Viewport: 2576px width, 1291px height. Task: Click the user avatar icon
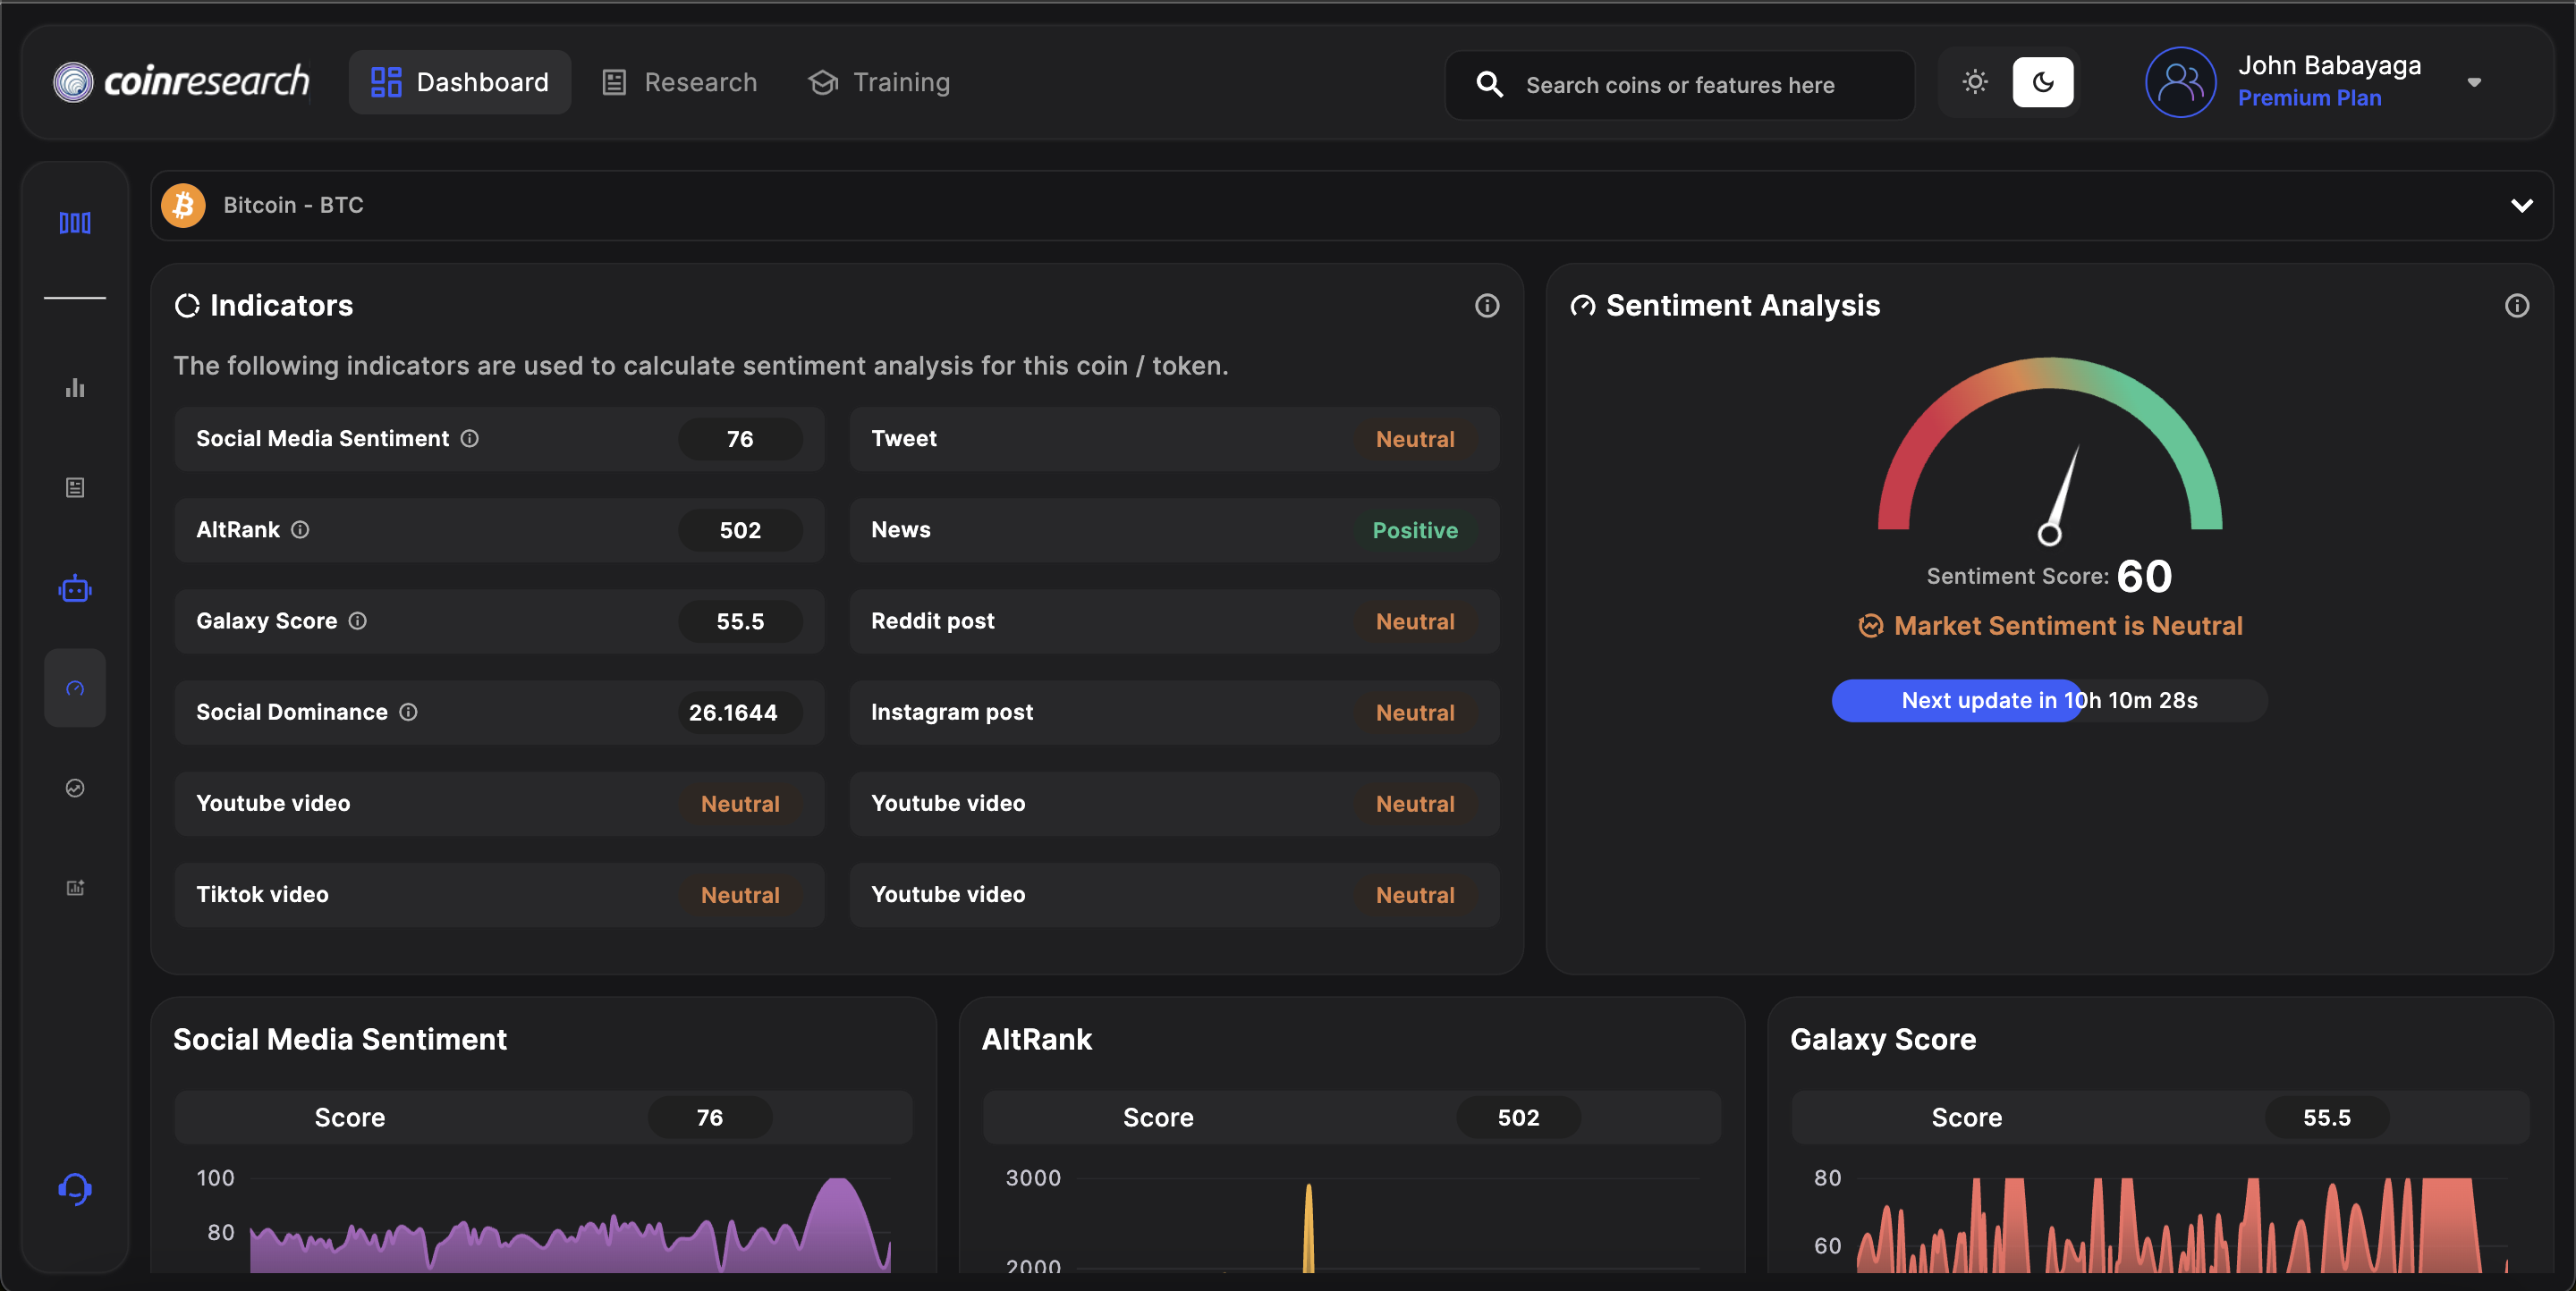(x=2180, y=82)
